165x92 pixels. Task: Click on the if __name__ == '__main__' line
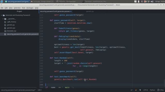pyautogui.click(x=60, y=87)
